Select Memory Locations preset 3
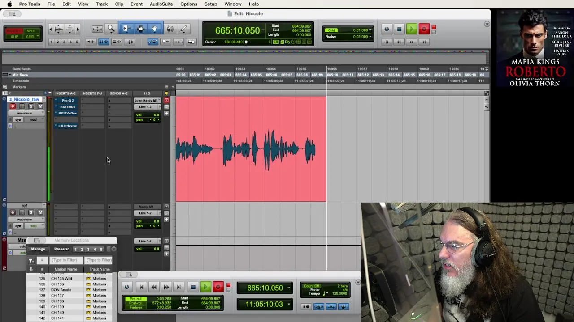This screenshot has width=574, height=322. tap(88, 249)
